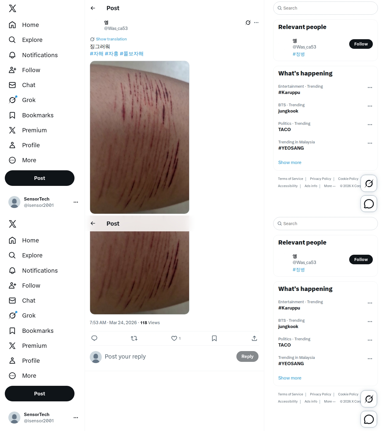The width and height of the screenshot is (383, 431).
Task: Click the back arrow in the topmost Post header
Action: (93, 8)
